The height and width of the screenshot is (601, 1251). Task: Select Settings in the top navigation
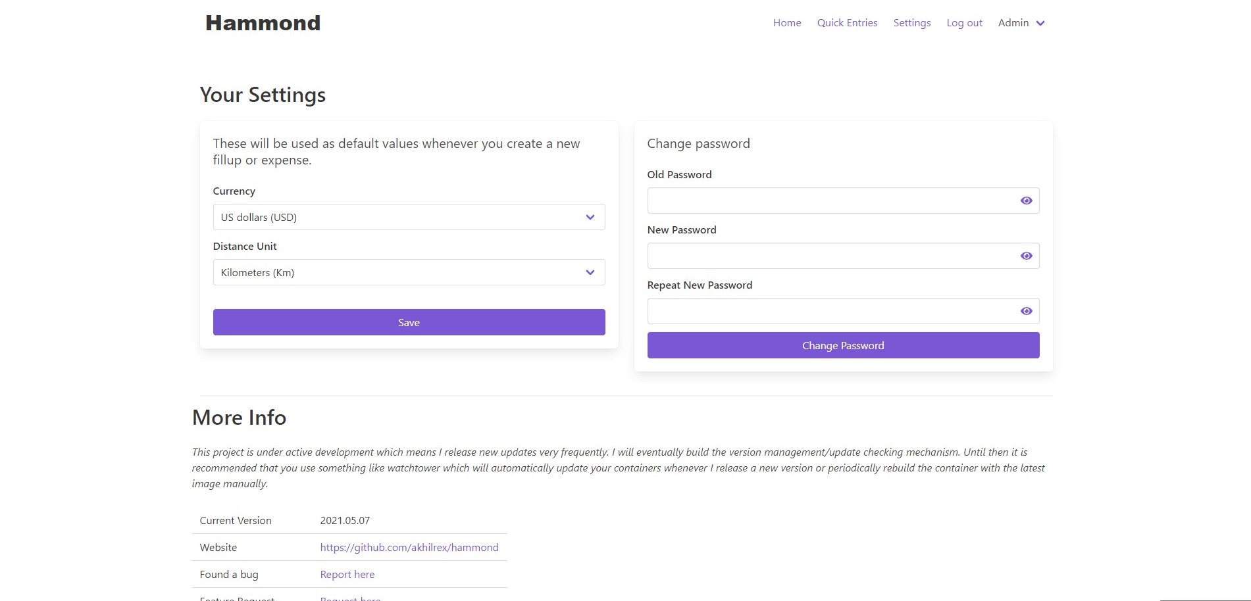tap(911, 23)
